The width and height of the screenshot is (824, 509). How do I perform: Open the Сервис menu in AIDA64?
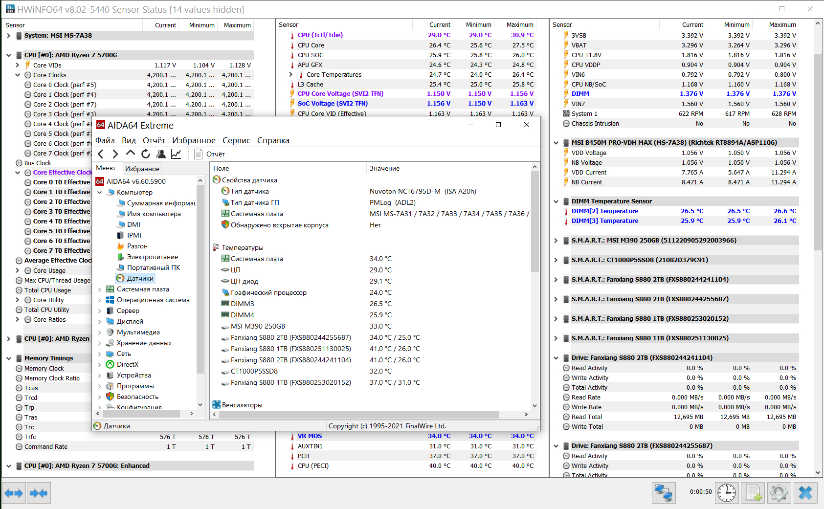click(x=236, y=140)
